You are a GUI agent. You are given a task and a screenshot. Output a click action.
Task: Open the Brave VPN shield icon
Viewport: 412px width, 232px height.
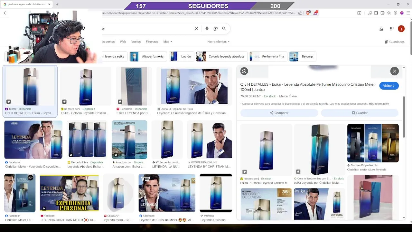(x=395, y=13)
